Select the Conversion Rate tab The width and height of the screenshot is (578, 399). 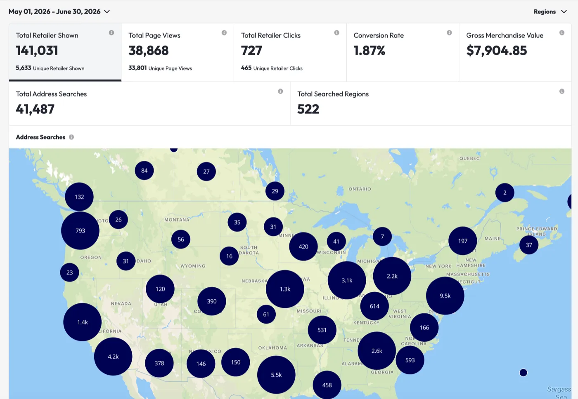pyautogui.click(x=403, y=52)
